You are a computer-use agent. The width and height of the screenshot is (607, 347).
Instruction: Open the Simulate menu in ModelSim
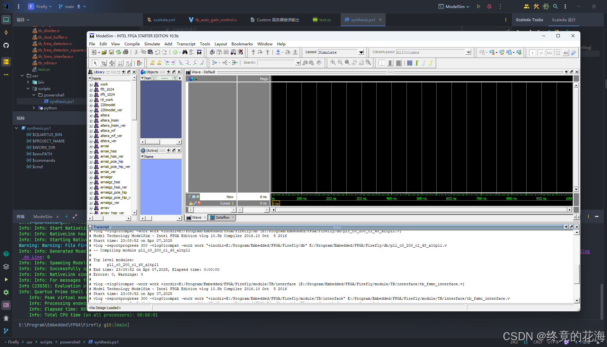pyautogui.click(x=152, y=44)
